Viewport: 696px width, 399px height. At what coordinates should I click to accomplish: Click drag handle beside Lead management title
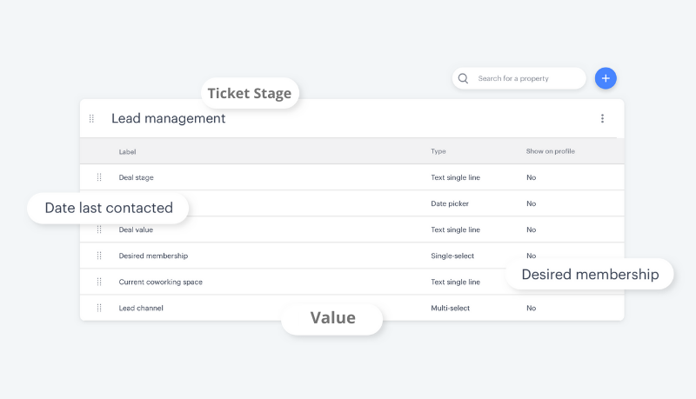coord(91,118)
